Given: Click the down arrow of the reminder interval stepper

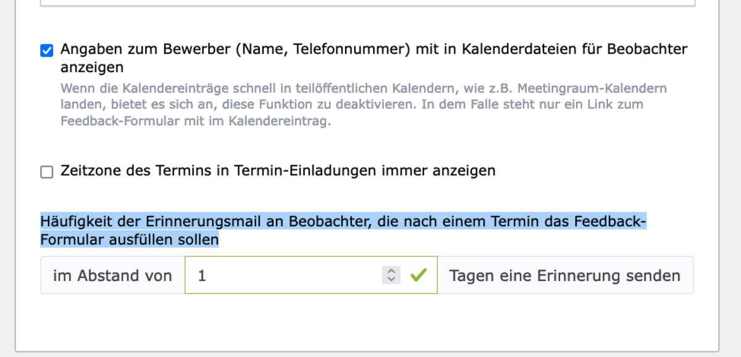Looking at the screenshot, I should (x=390, y=279).
